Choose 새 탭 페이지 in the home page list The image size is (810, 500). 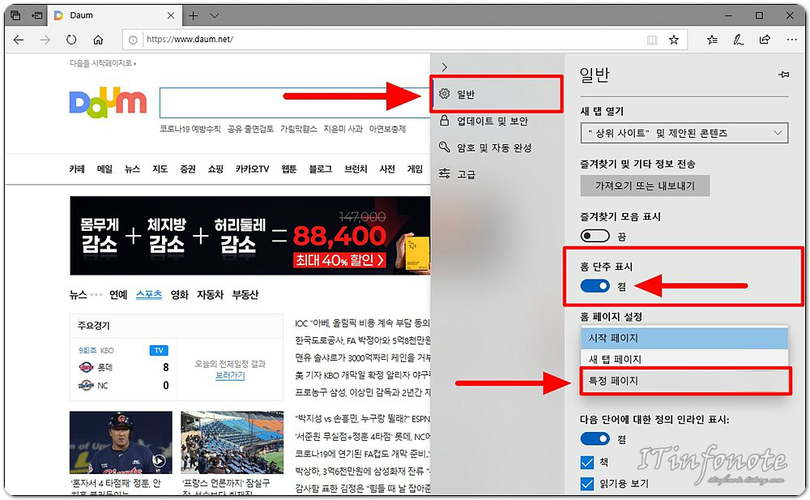[684, 359]
